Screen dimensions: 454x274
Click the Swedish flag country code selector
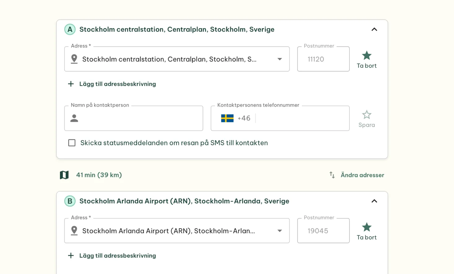click(x=227, y=118)
